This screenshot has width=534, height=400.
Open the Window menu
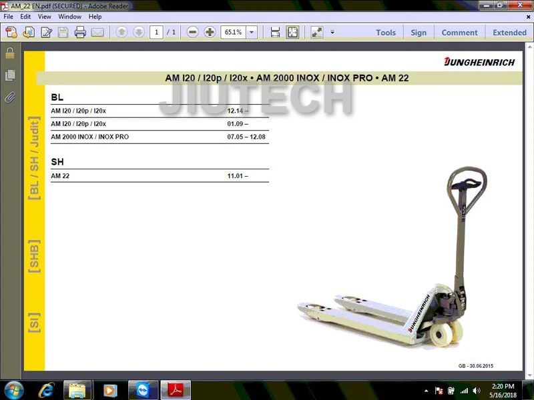tap(70, 17)
